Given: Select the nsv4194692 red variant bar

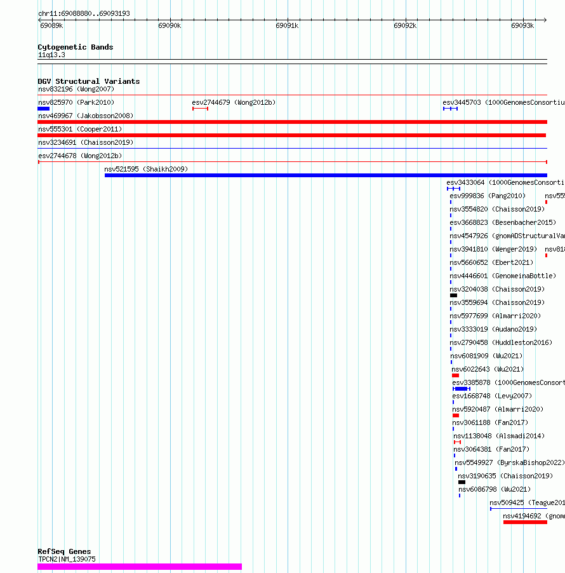Looking at the screenshot, I should 525,522.
